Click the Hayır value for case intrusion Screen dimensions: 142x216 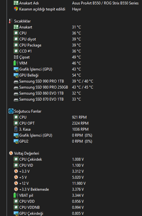pyautogui.click(x=77, y=9)
